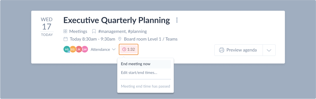Click the Meetings grid icon
The height and width of the screenshot is (99, 316).
[65, 31]
